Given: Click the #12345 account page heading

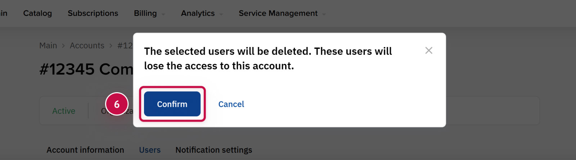Looking at the screenshot, I should coord(86,69).
